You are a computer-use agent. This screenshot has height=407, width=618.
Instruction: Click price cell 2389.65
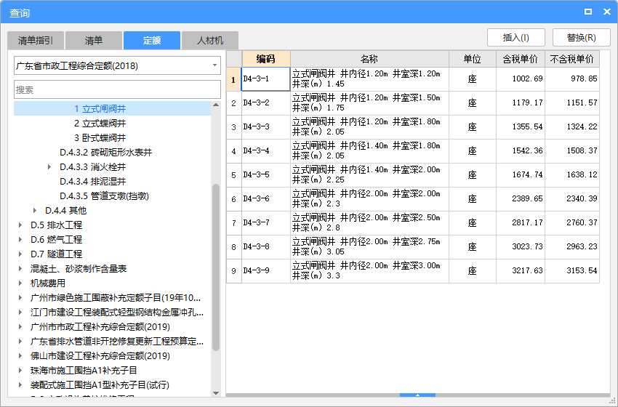[x=521, y=199]
